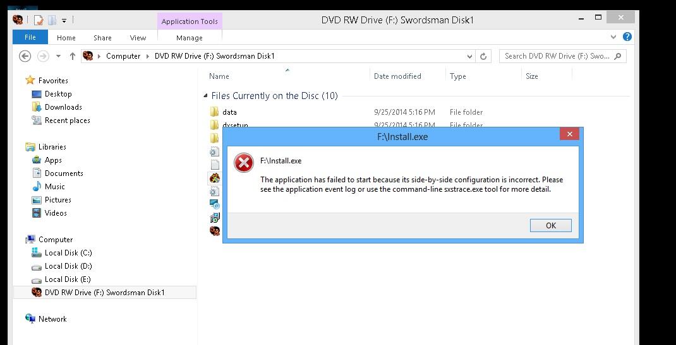Click the Videos filmstrip library icon
Screen dimensions: 676x345
37,213
